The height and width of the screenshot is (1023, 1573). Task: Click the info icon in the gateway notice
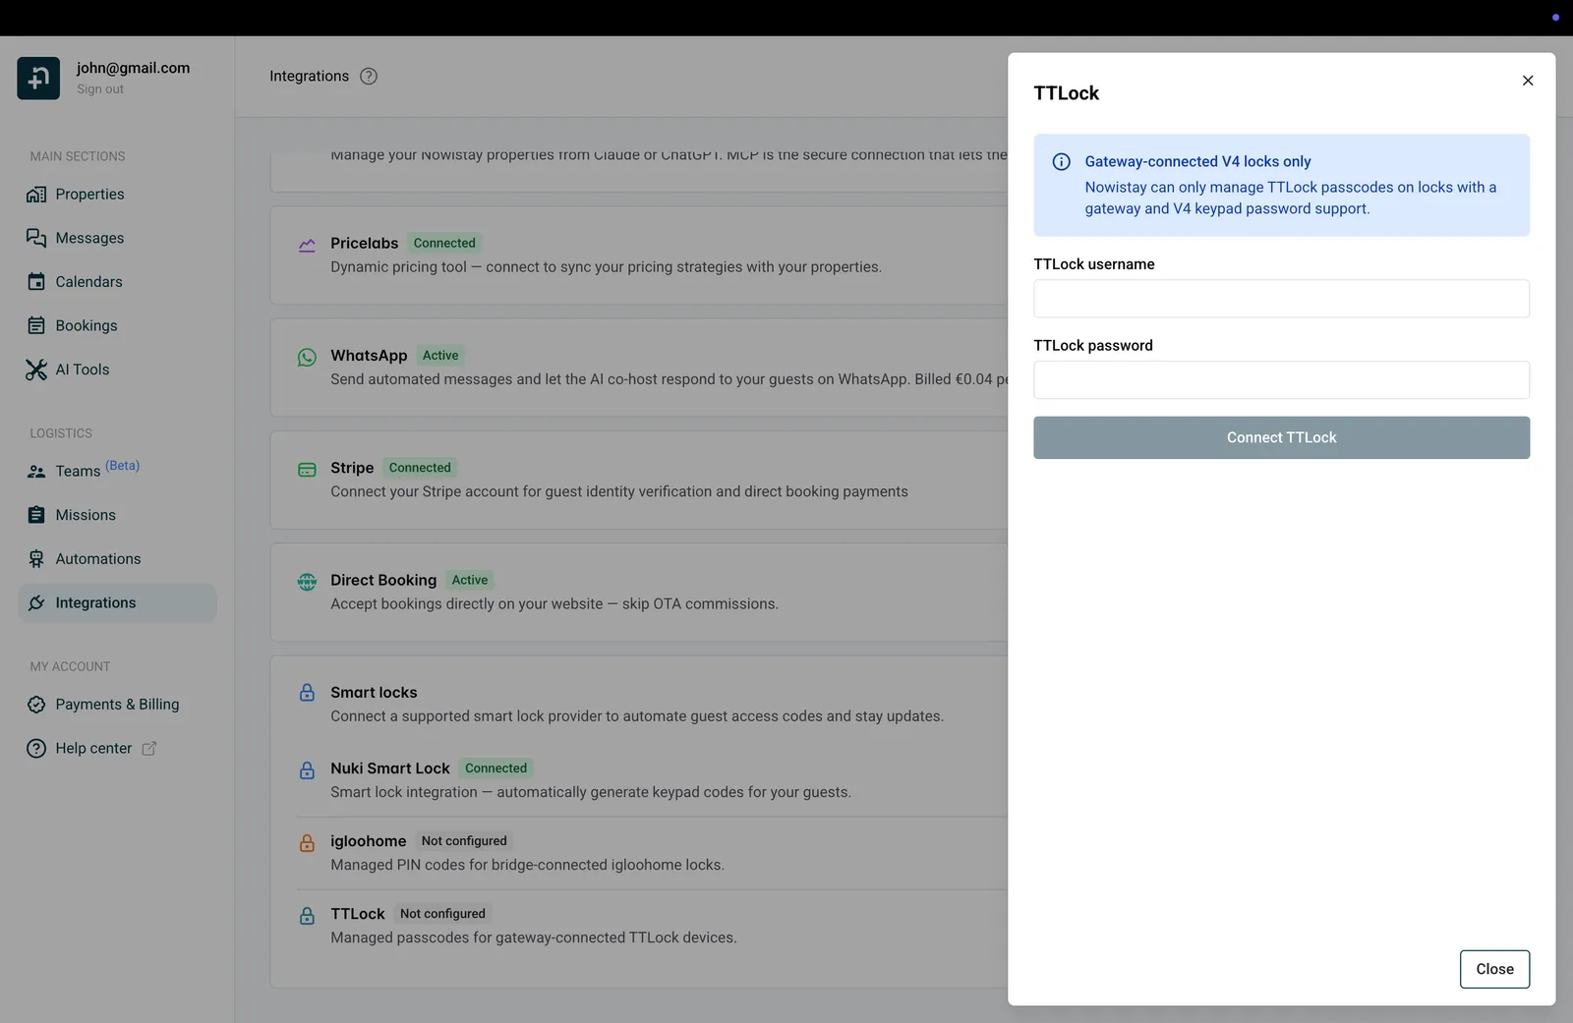tap(1062, 162)
